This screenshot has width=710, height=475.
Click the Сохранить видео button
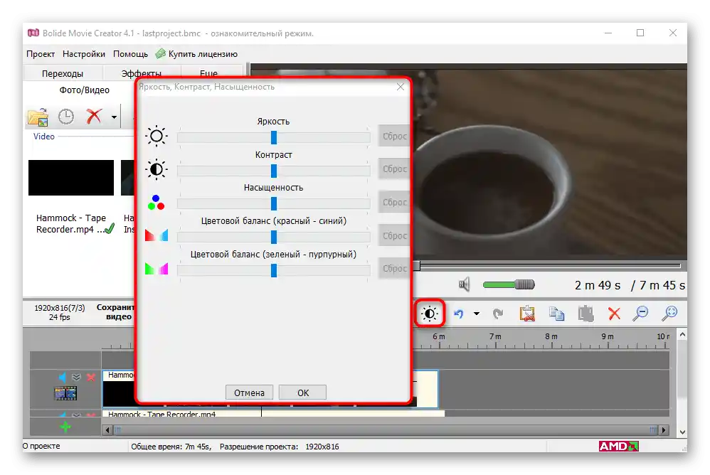click(x=116, y=311)
